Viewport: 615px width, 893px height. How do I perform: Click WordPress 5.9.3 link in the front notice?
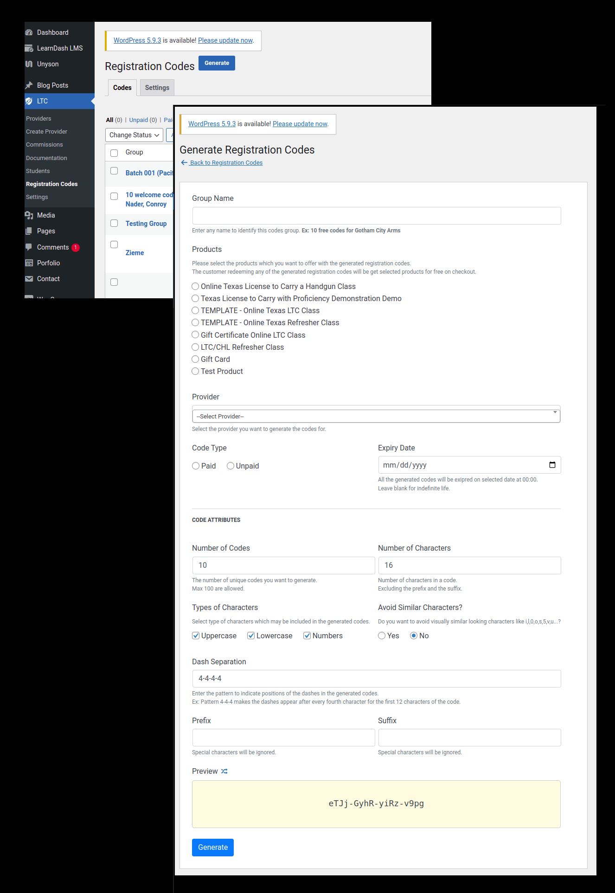(x=212, y=124)
